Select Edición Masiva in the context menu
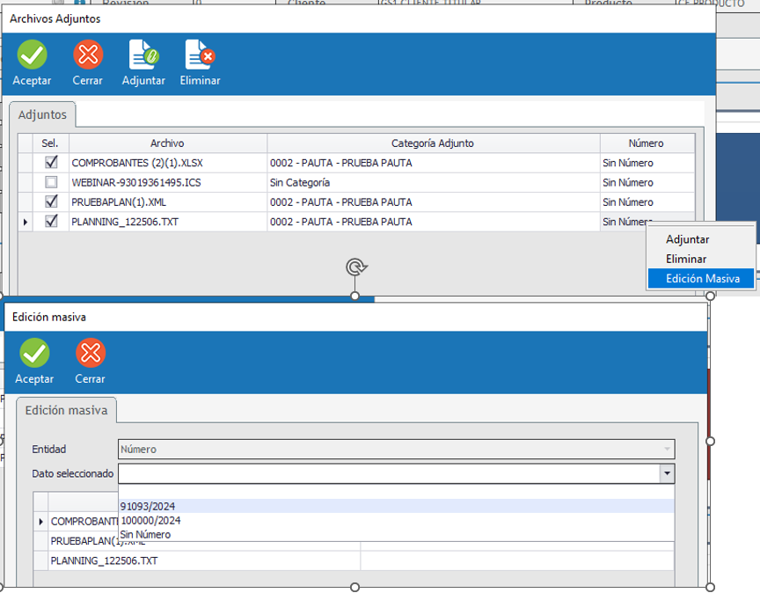Image resolution: width=760 pixels, height=593 pixels. pos(701,278)
